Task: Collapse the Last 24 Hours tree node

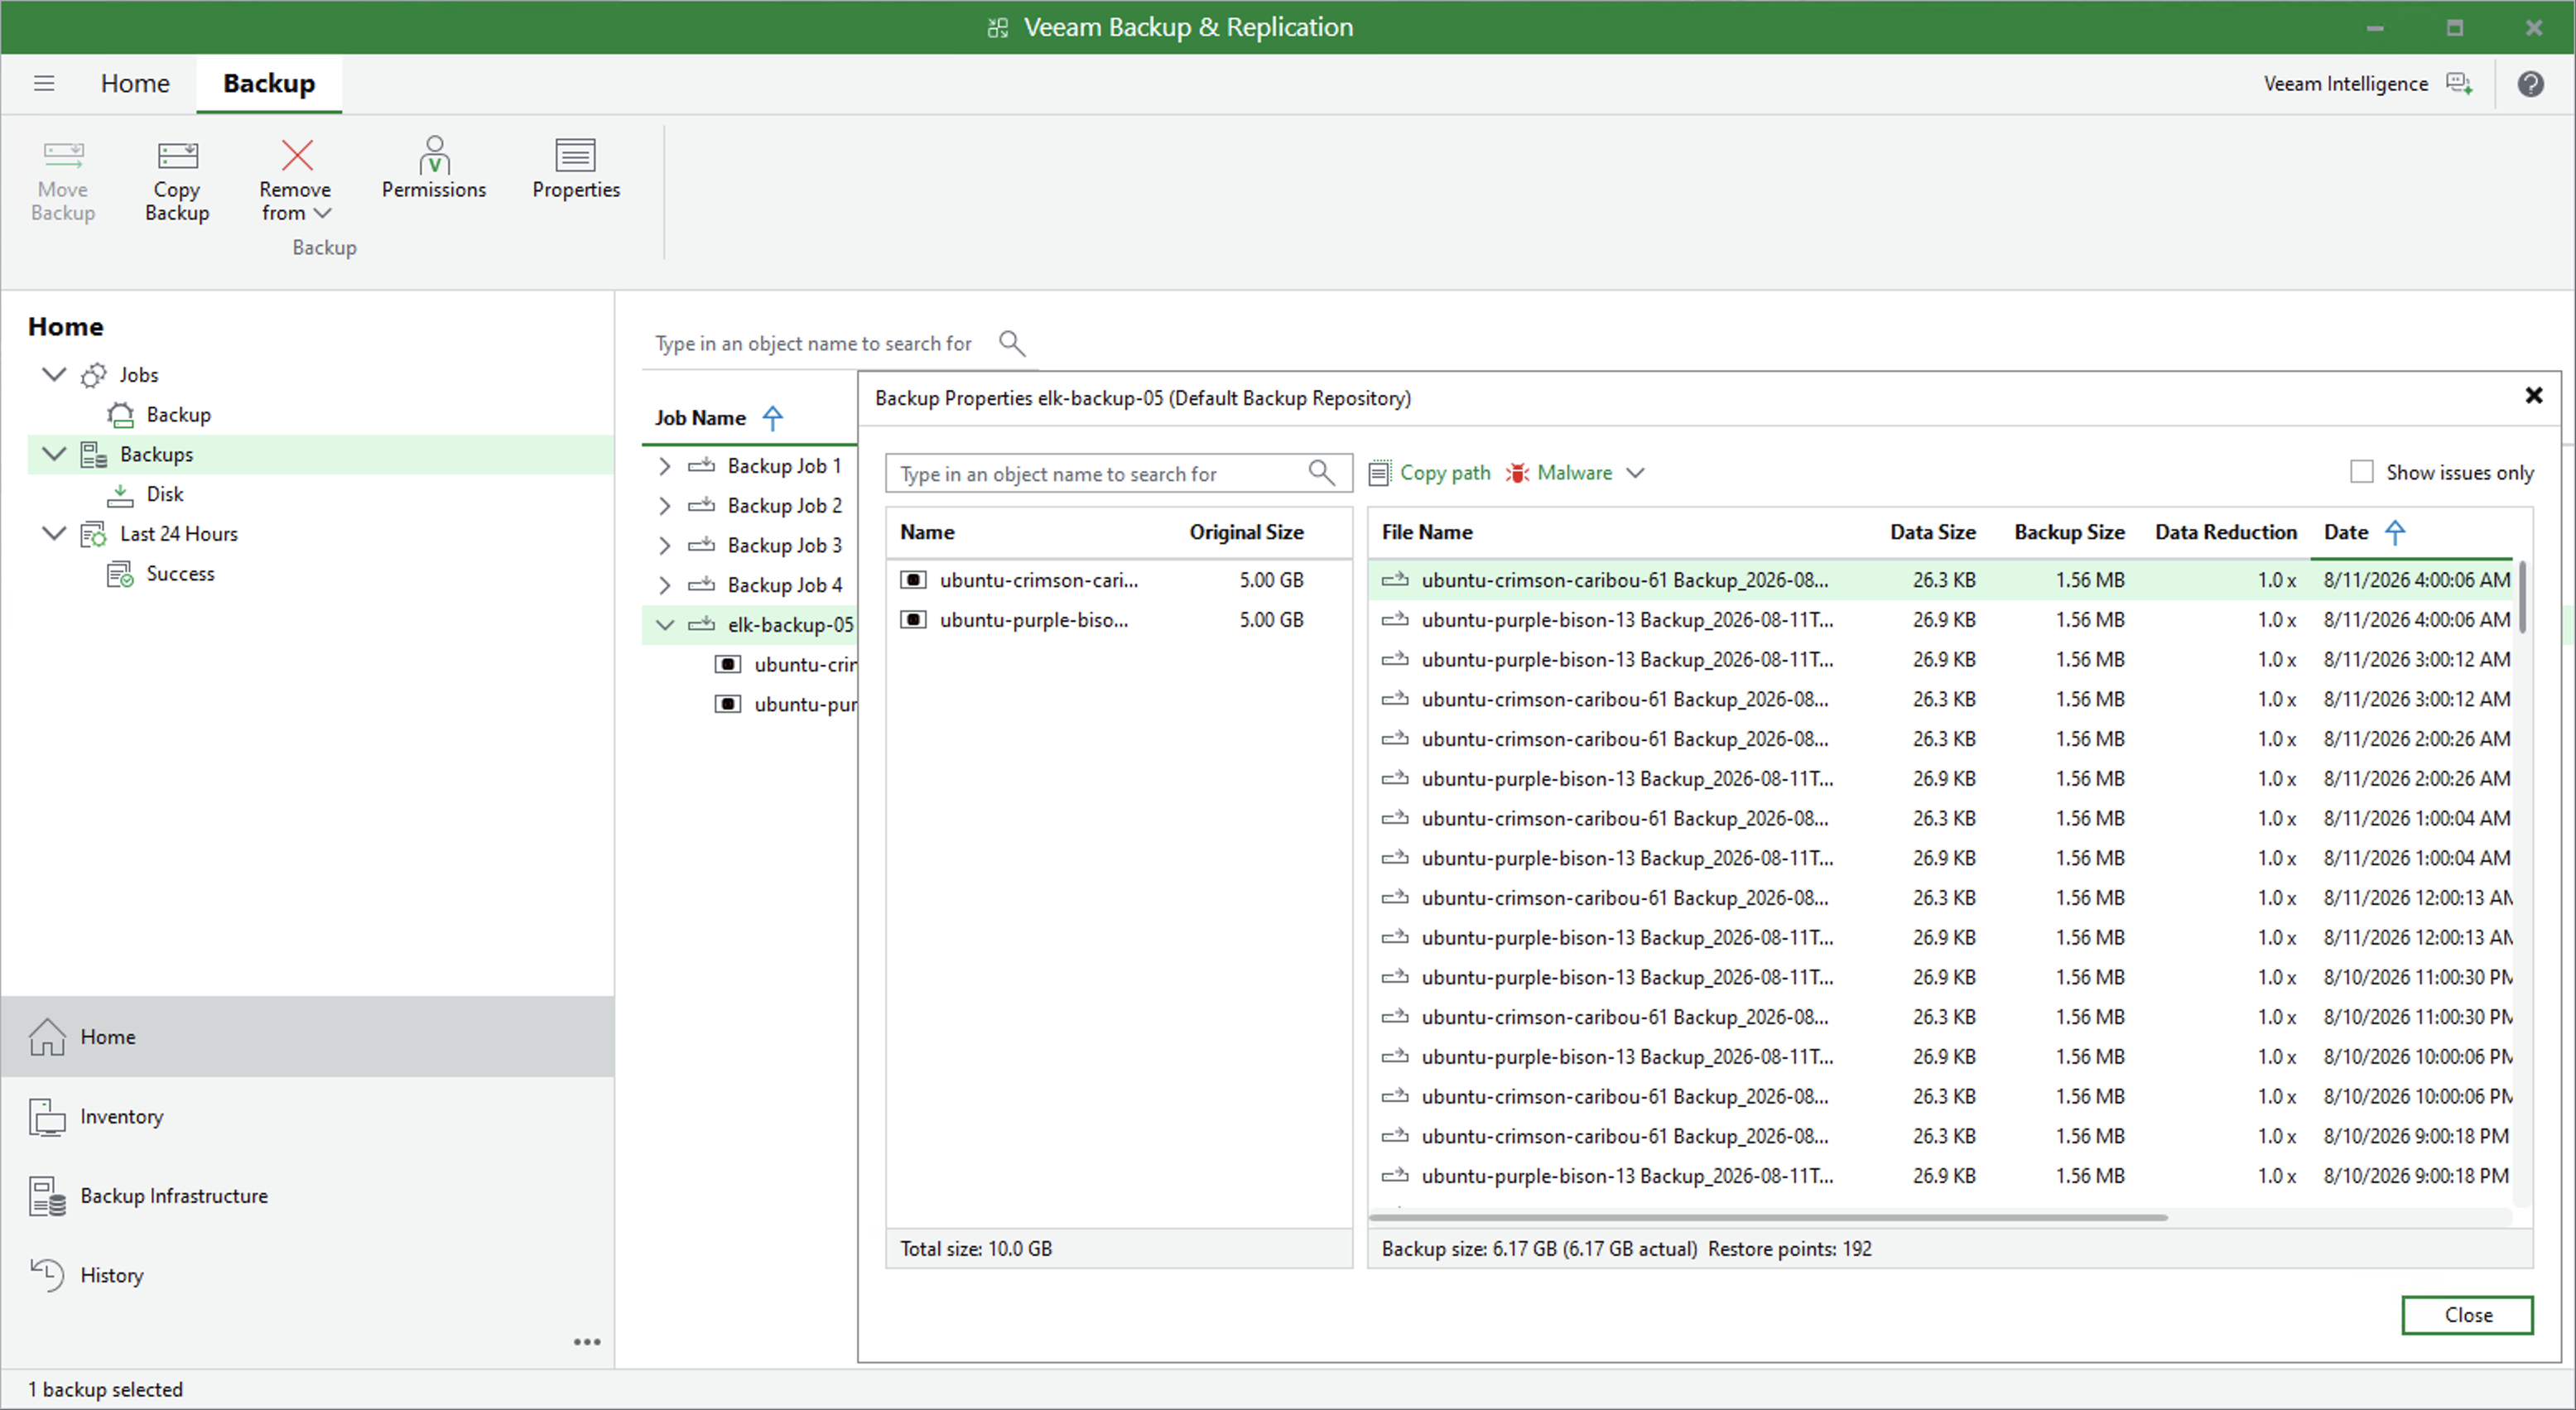Action: point(54,533)
